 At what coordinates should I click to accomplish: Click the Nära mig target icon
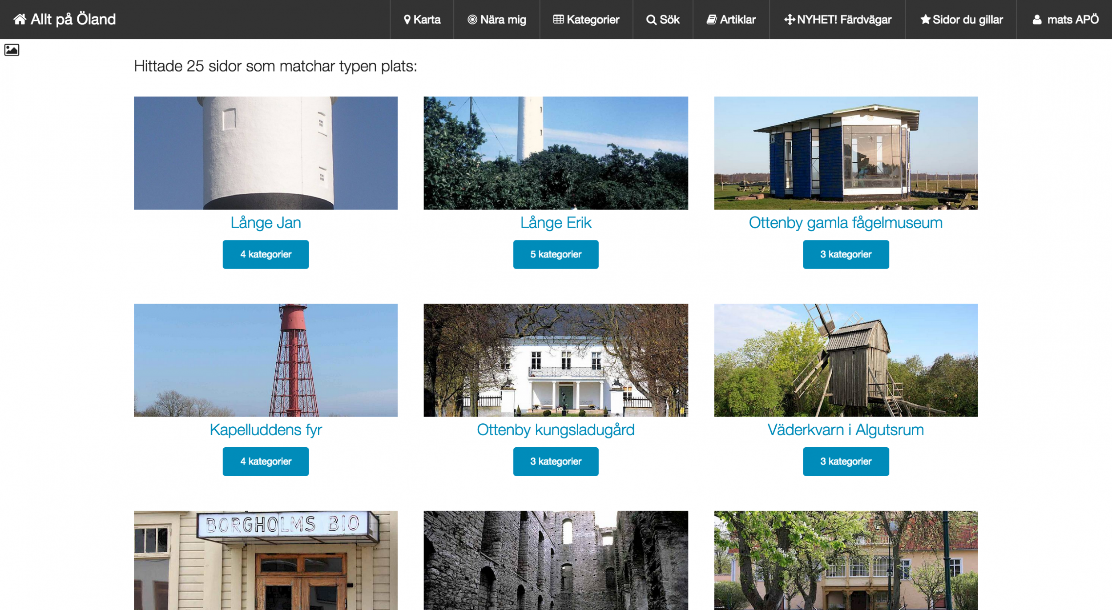[472, 20]
